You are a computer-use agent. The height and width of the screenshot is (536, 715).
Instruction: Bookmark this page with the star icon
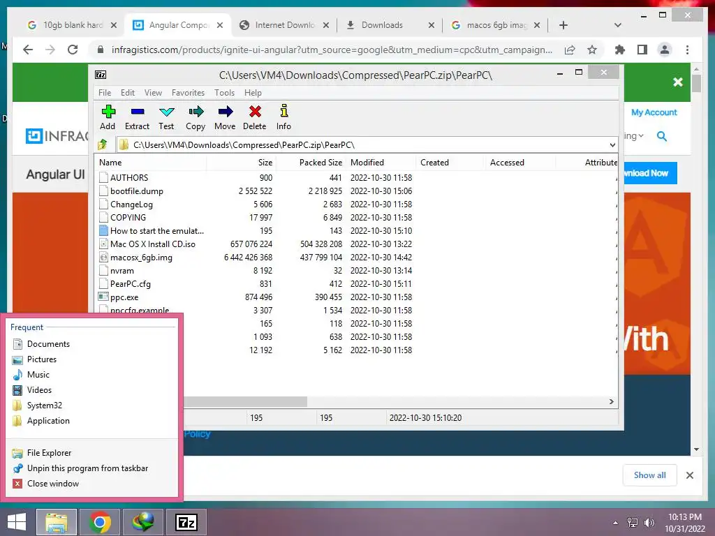(x=592, y=50)
